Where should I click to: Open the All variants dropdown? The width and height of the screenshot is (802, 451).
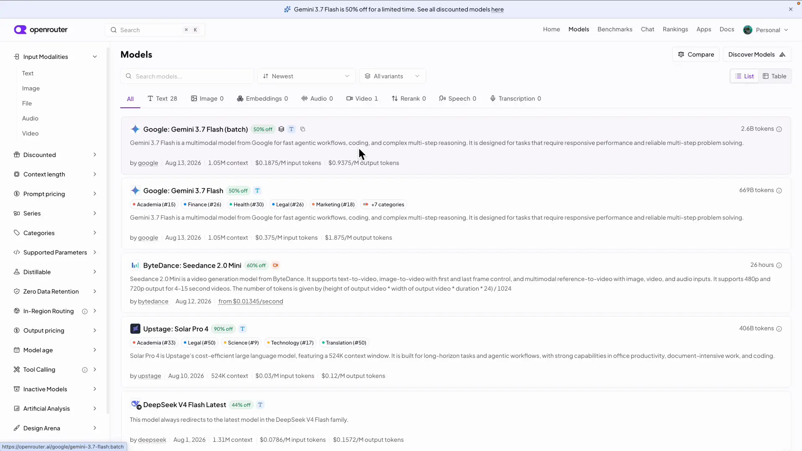pos(392,76)
